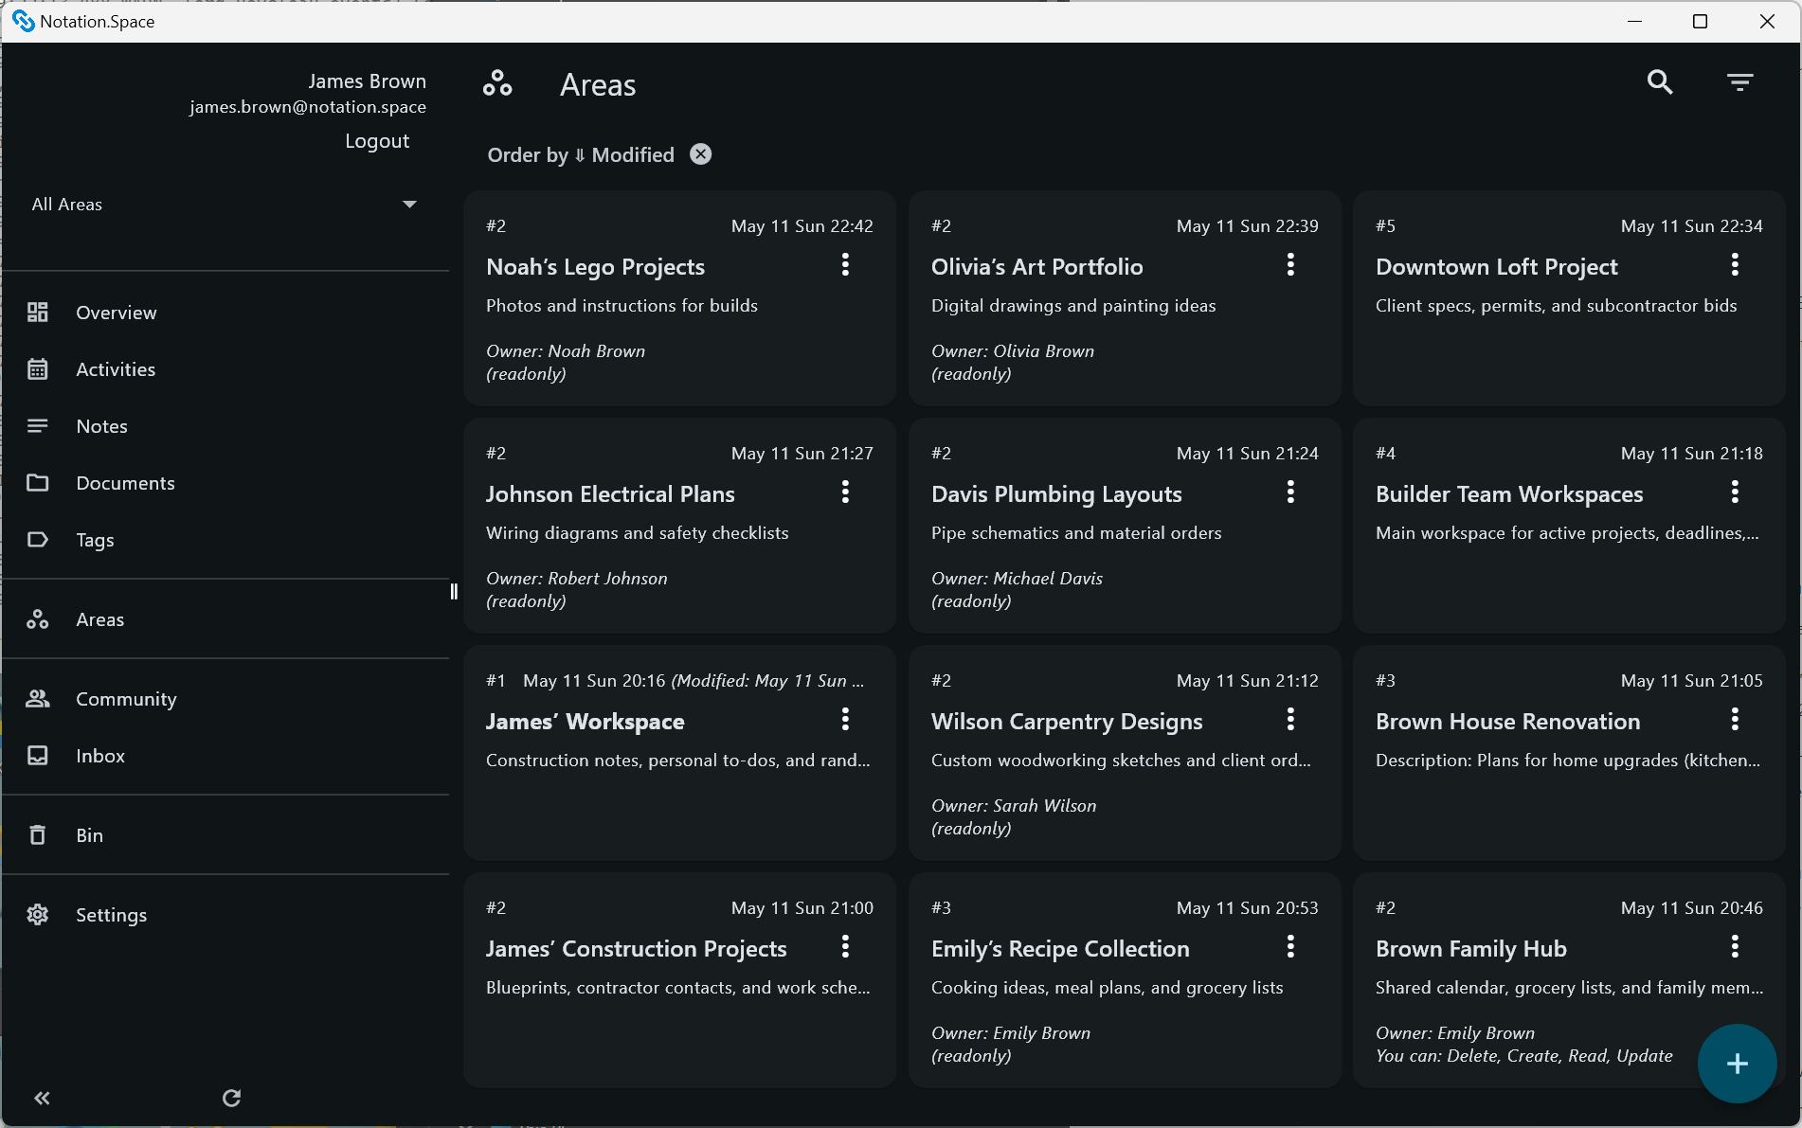Refresh the areas list

pyautogui.click(x=231, y=1098)
